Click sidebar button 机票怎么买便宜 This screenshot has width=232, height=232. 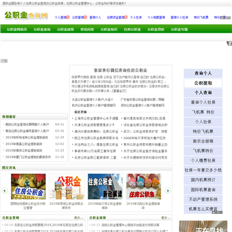click(x=203, y=209)
